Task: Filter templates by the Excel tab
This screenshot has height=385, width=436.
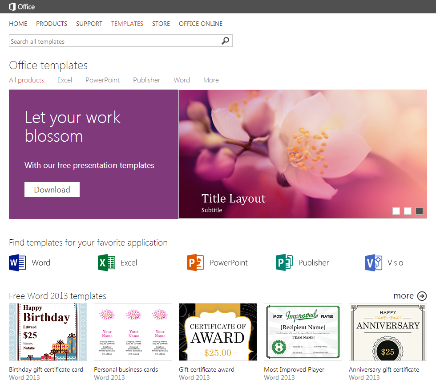Action: (65, 80)
